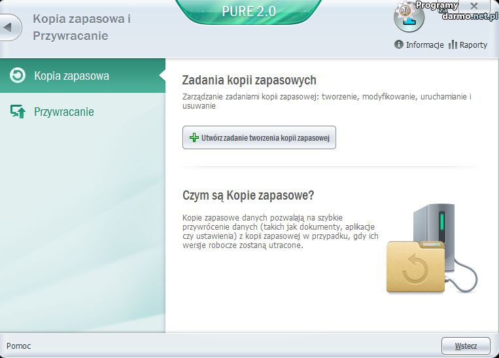Viewport: 499px width, 358px height.
Task: Click the Kopia zapasowa circular arrow icon
Action: pos(18,75)
